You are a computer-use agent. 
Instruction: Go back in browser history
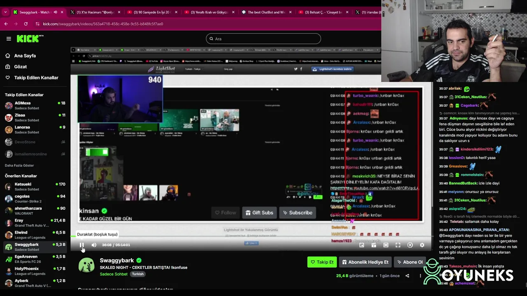click(x=6, y=24)
